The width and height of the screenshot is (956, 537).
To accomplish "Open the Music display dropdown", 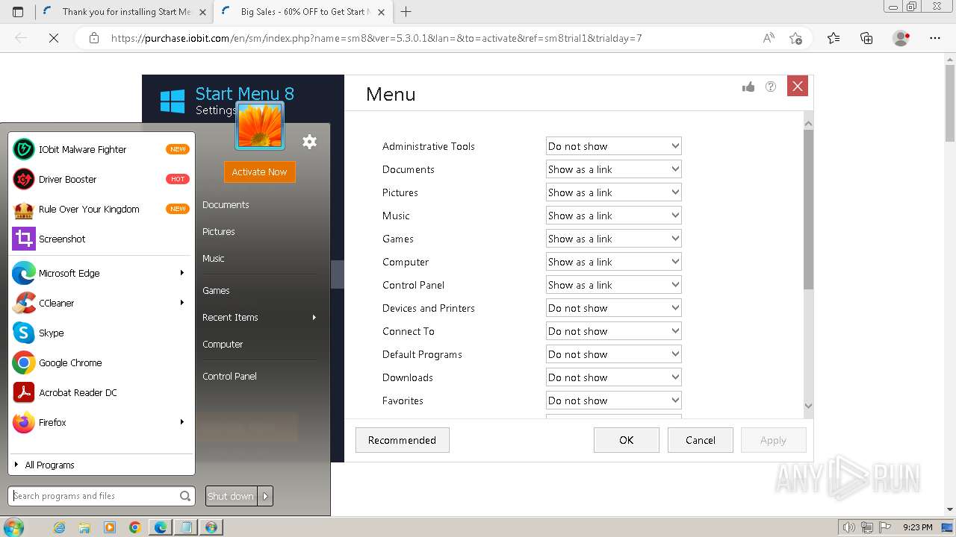I will pos(613,216).
